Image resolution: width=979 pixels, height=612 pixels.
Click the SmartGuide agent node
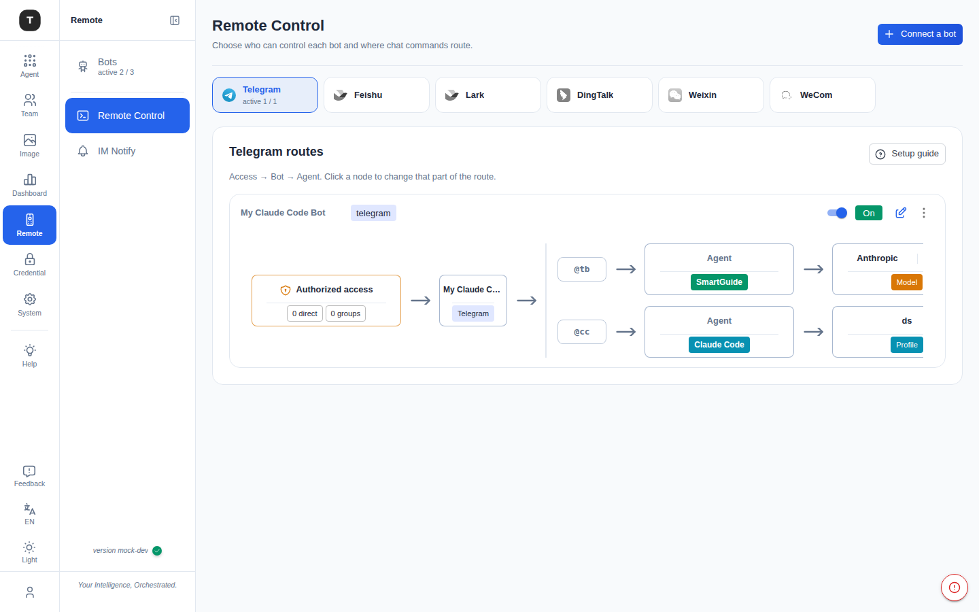[x=719, y=269]
